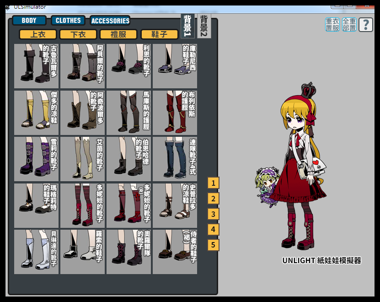This screenshot has height=302, width=380.
Task: Select 馬庫斯的護脛 dark greaves
Action: tap(128, 113)
